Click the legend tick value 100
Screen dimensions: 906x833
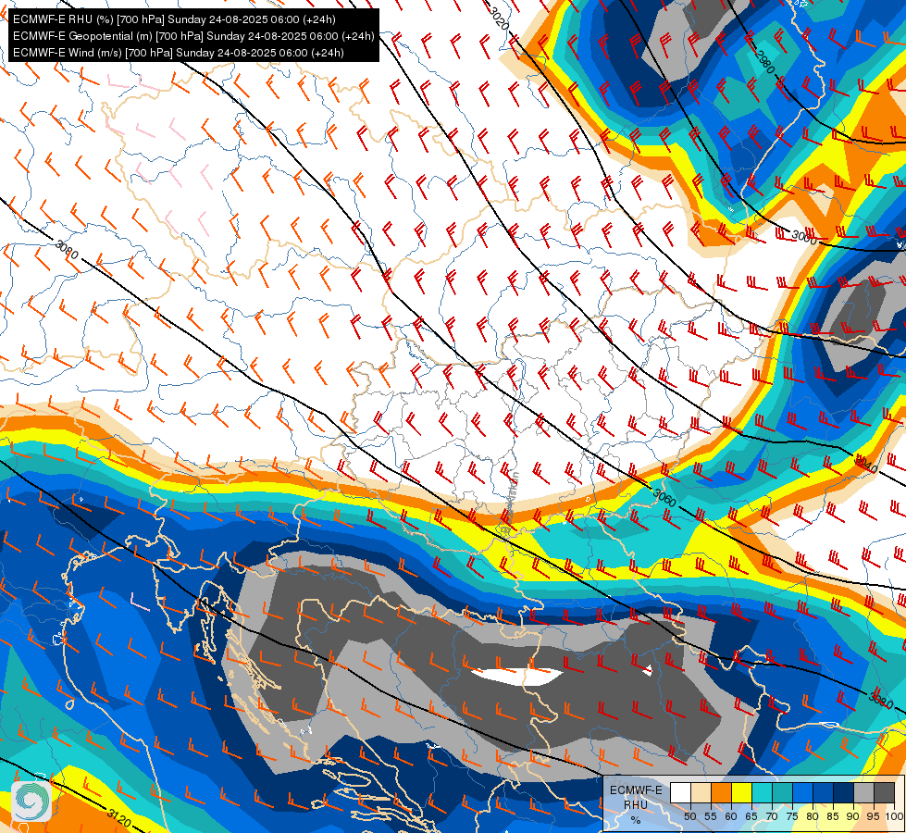coord(895,816)
